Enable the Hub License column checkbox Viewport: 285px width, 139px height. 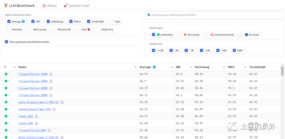click(x=30, y=29)
